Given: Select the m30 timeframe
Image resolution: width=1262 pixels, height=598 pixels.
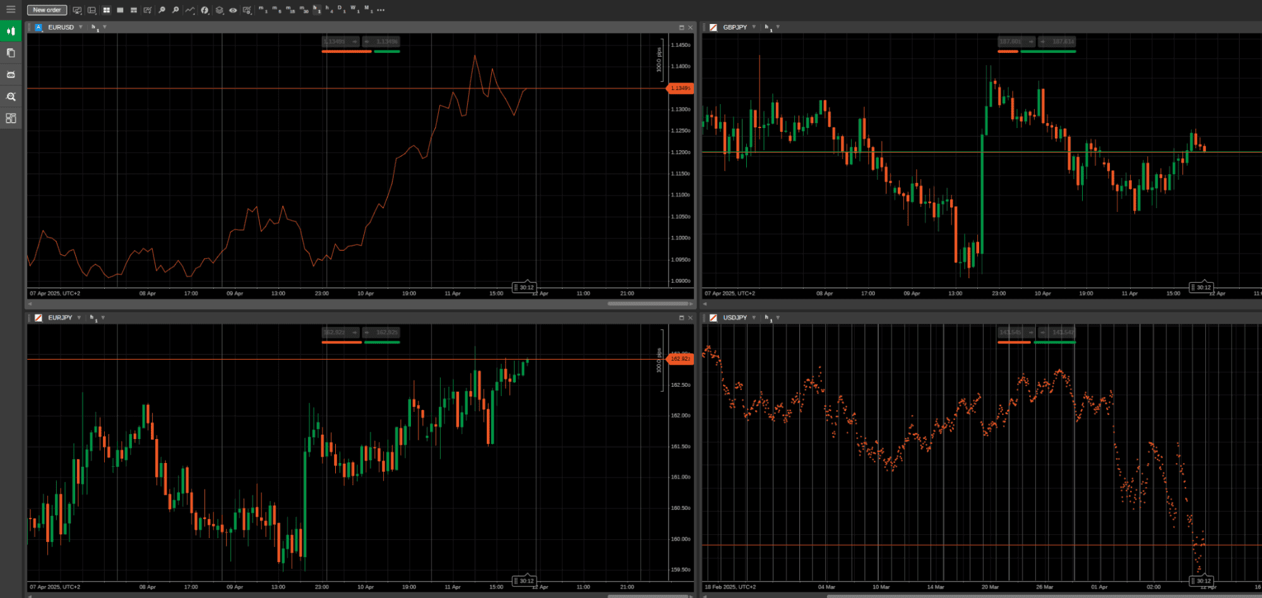Looking at the screenshot, I should click(304, 9).
